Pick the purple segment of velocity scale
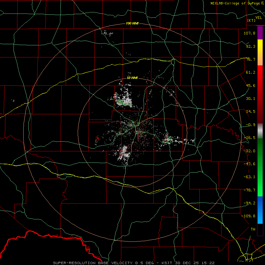The image size is (265, 265). coord(260,33)
